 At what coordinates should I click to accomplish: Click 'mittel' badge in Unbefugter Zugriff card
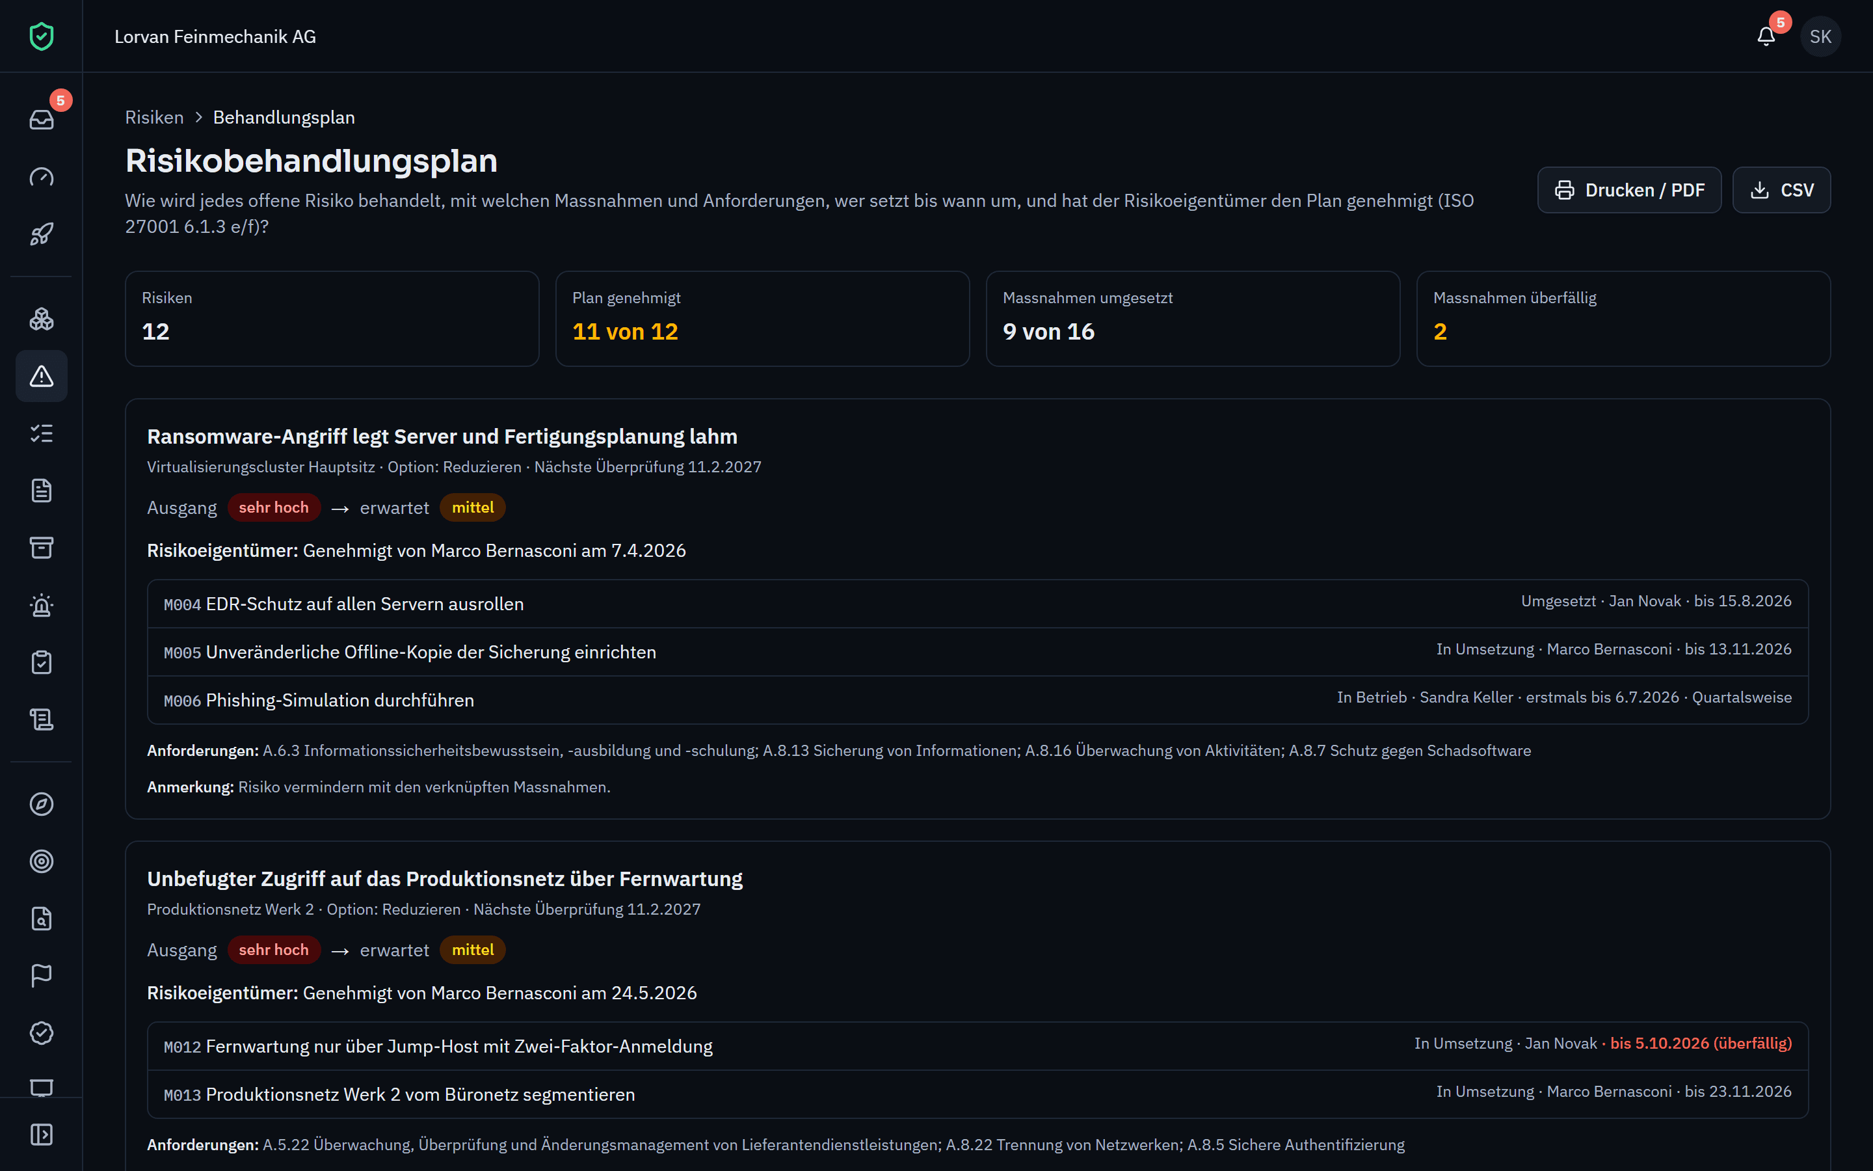click(x=472, y=950)
